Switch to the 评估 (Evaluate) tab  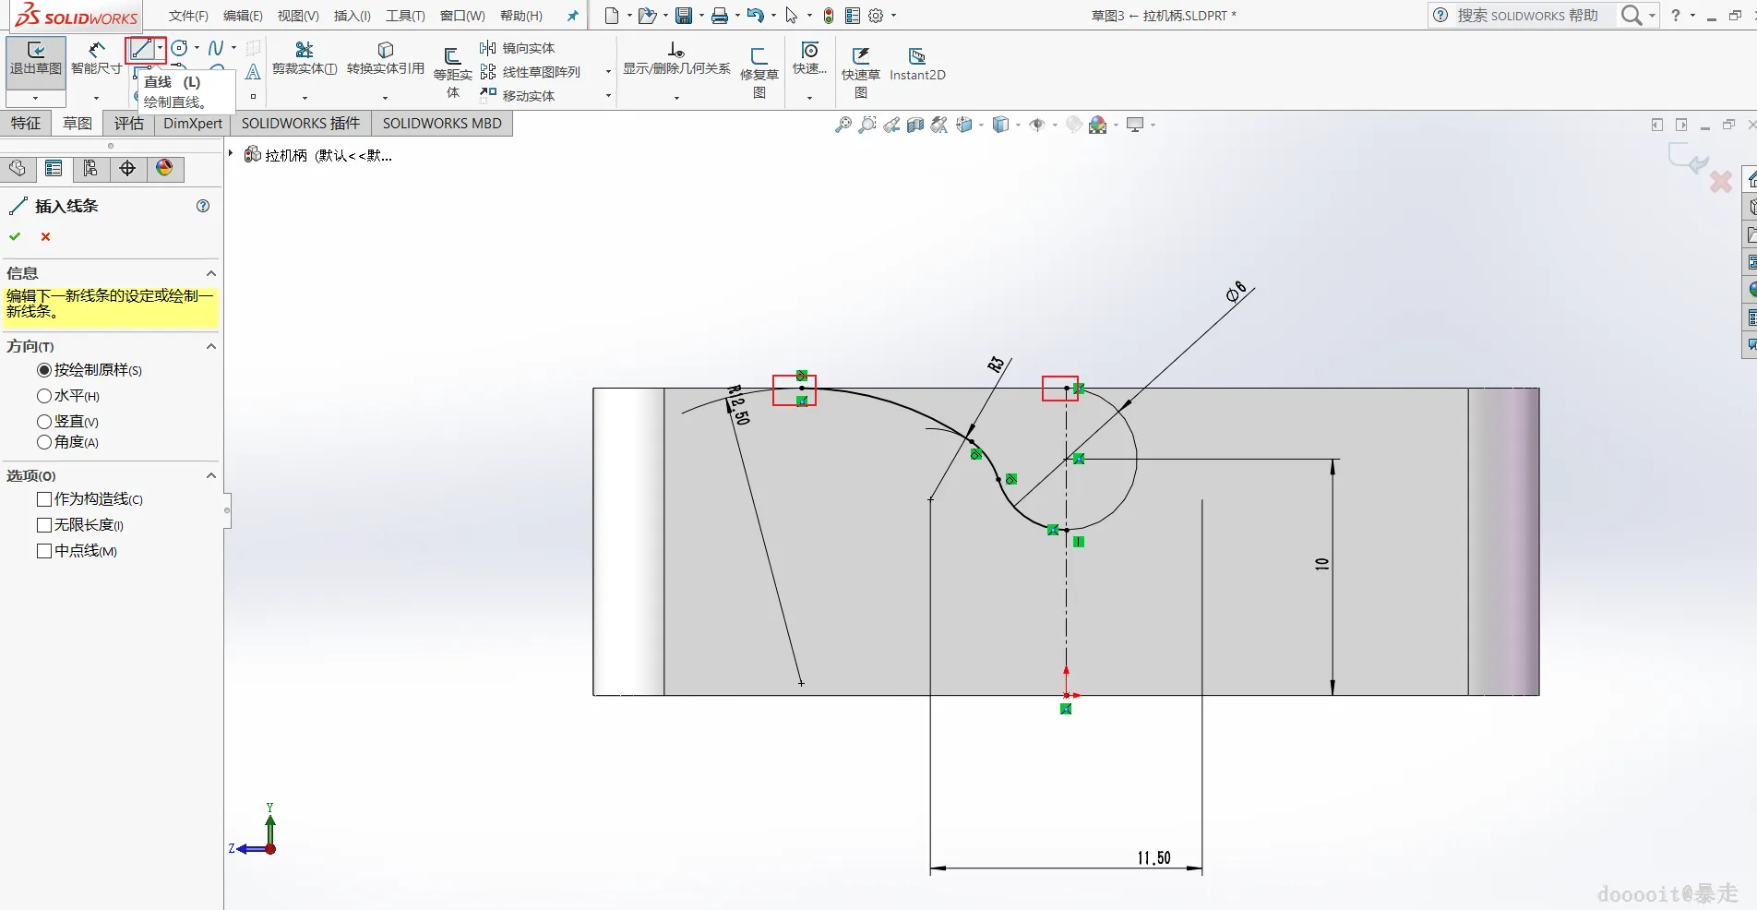128,124
